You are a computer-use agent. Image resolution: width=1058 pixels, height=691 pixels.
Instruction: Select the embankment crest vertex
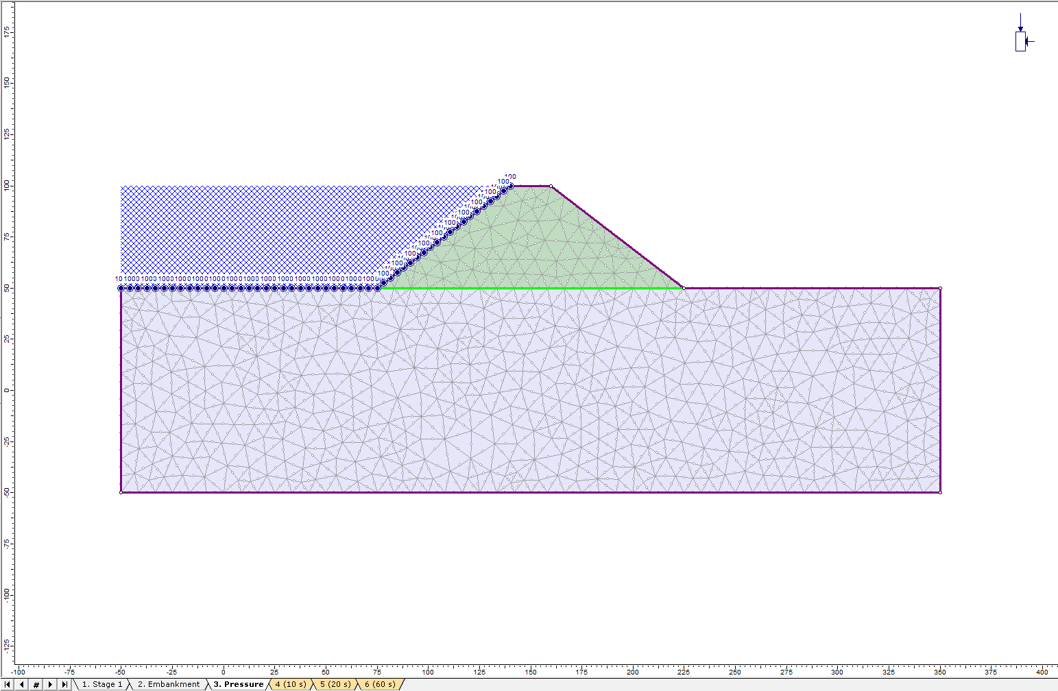pyautogui.click(x=551, y=185)
